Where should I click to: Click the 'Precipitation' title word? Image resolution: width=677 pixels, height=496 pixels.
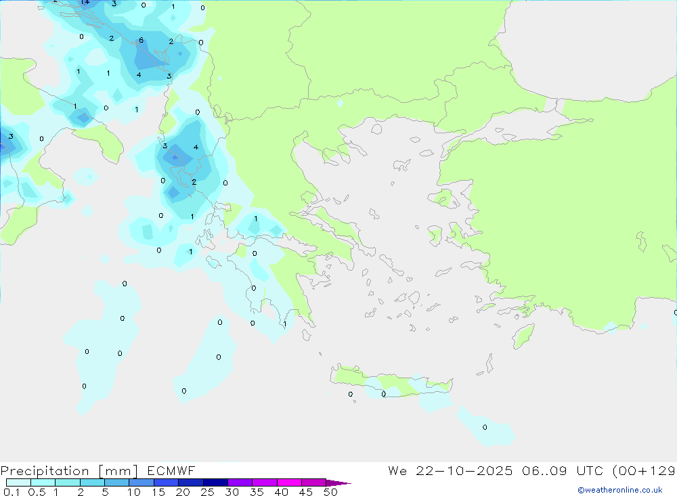click(45, 471)
